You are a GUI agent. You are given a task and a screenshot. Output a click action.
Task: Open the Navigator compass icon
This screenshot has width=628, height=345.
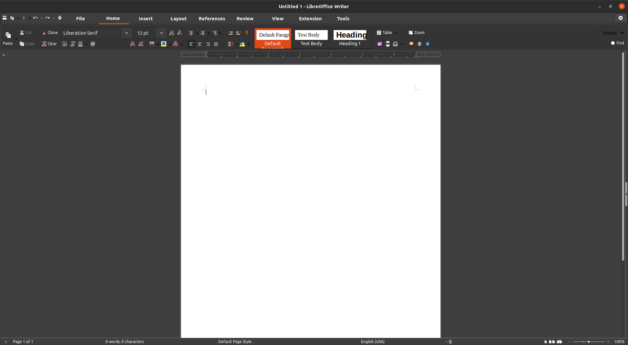point(428,44)
